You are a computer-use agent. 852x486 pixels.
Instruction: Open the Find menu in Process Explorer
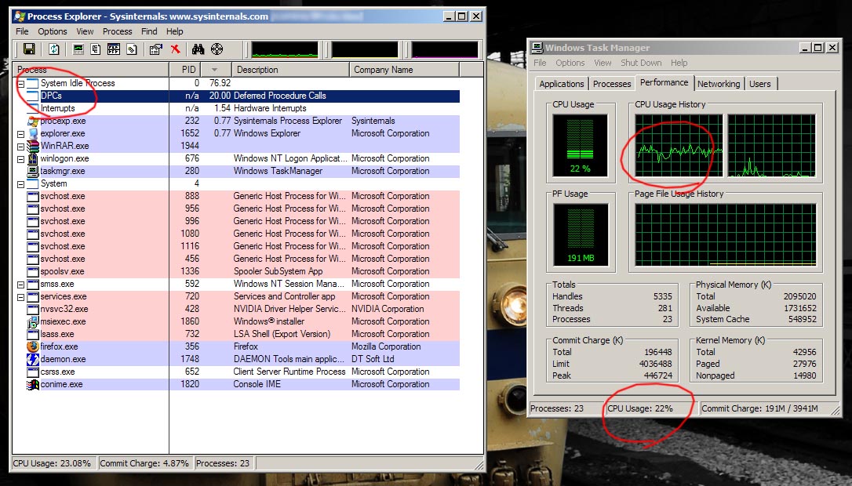tap(149, 31)
